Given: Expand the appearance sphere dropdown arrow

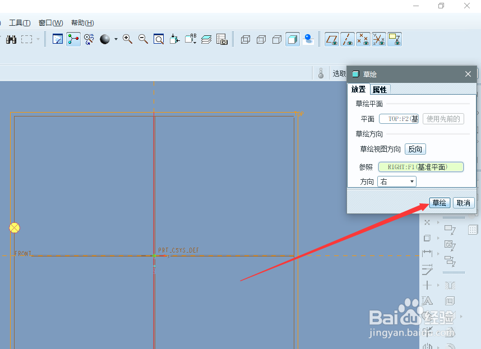Looking at the screenshot, I should click(x=116, y=39).
